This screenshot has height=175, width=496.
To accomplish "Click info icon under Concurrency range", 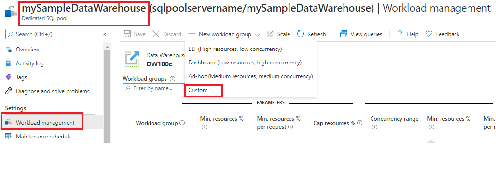I will (374, 127).
